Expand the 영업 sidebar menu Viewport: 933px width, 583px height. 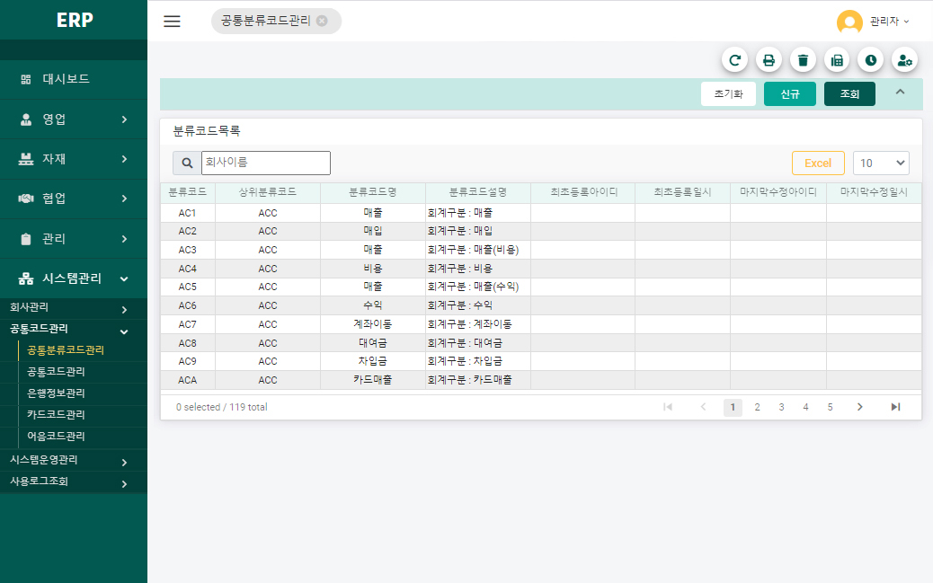click(74, 119)
